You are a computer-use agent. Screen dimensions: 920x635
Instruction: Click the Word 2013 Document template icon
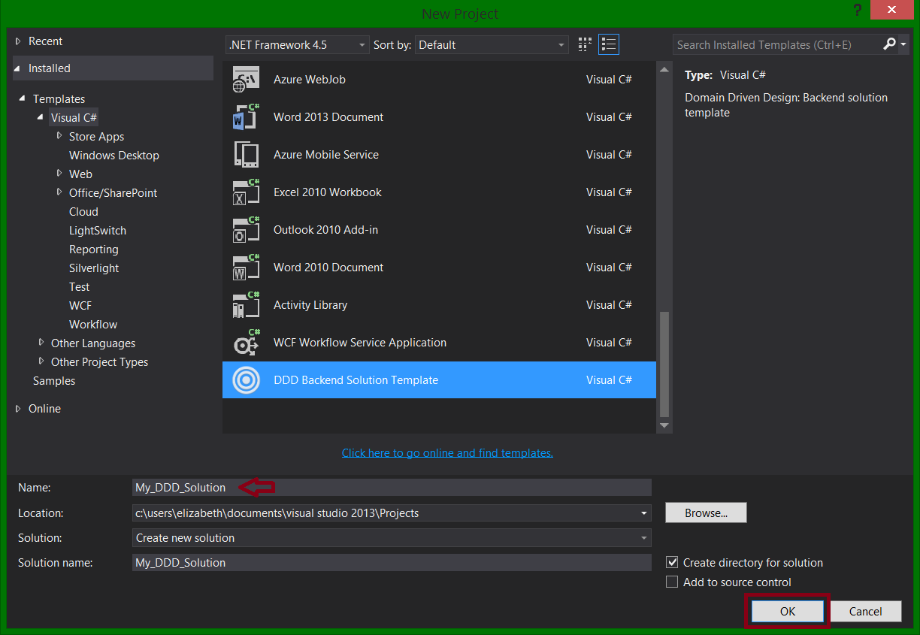[x=245, y=116]
